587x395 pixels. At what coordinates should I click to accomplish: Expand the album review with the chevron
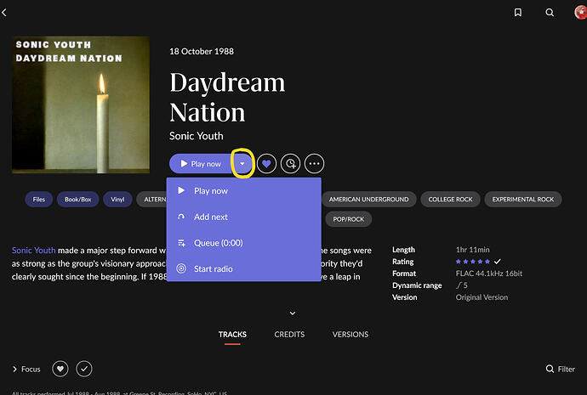point(293,313)
